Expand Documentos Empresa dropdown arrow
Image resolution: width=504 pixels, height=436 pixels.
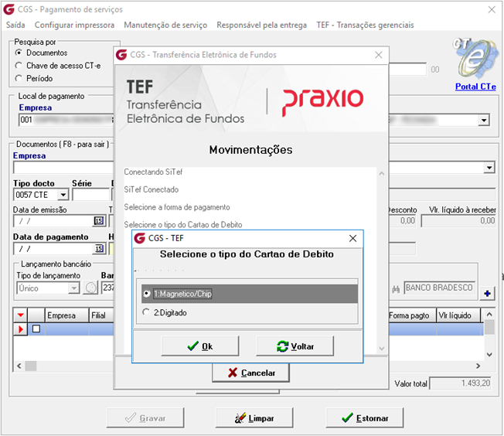[x=489, y=168]
